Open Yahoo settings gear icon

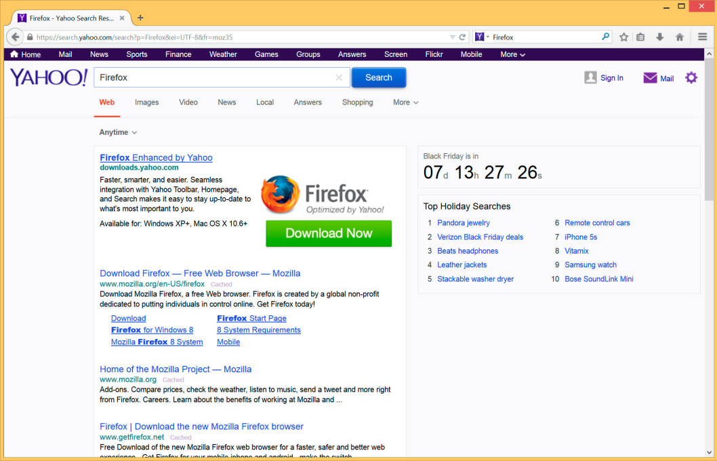tap(691, 78)
